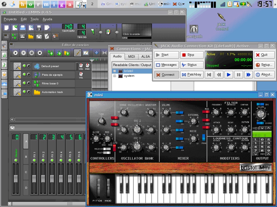Add automation track icon in song editor

tap(67, 53)
